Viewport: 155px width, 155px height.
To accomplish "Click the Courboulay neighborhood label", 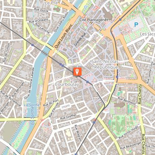I will (67, 85).
